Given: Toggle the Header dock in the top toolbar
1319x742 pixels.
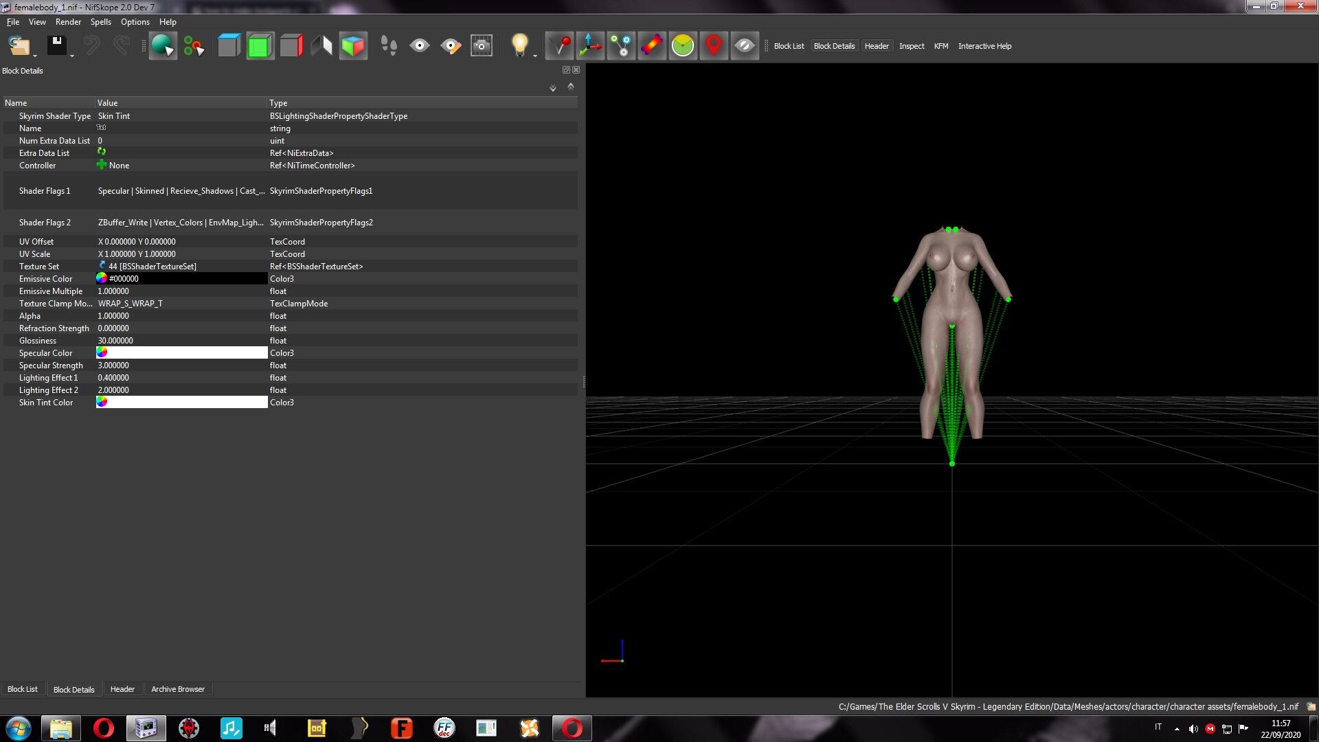Looking at the screenshot, I should tap(877, 46).
